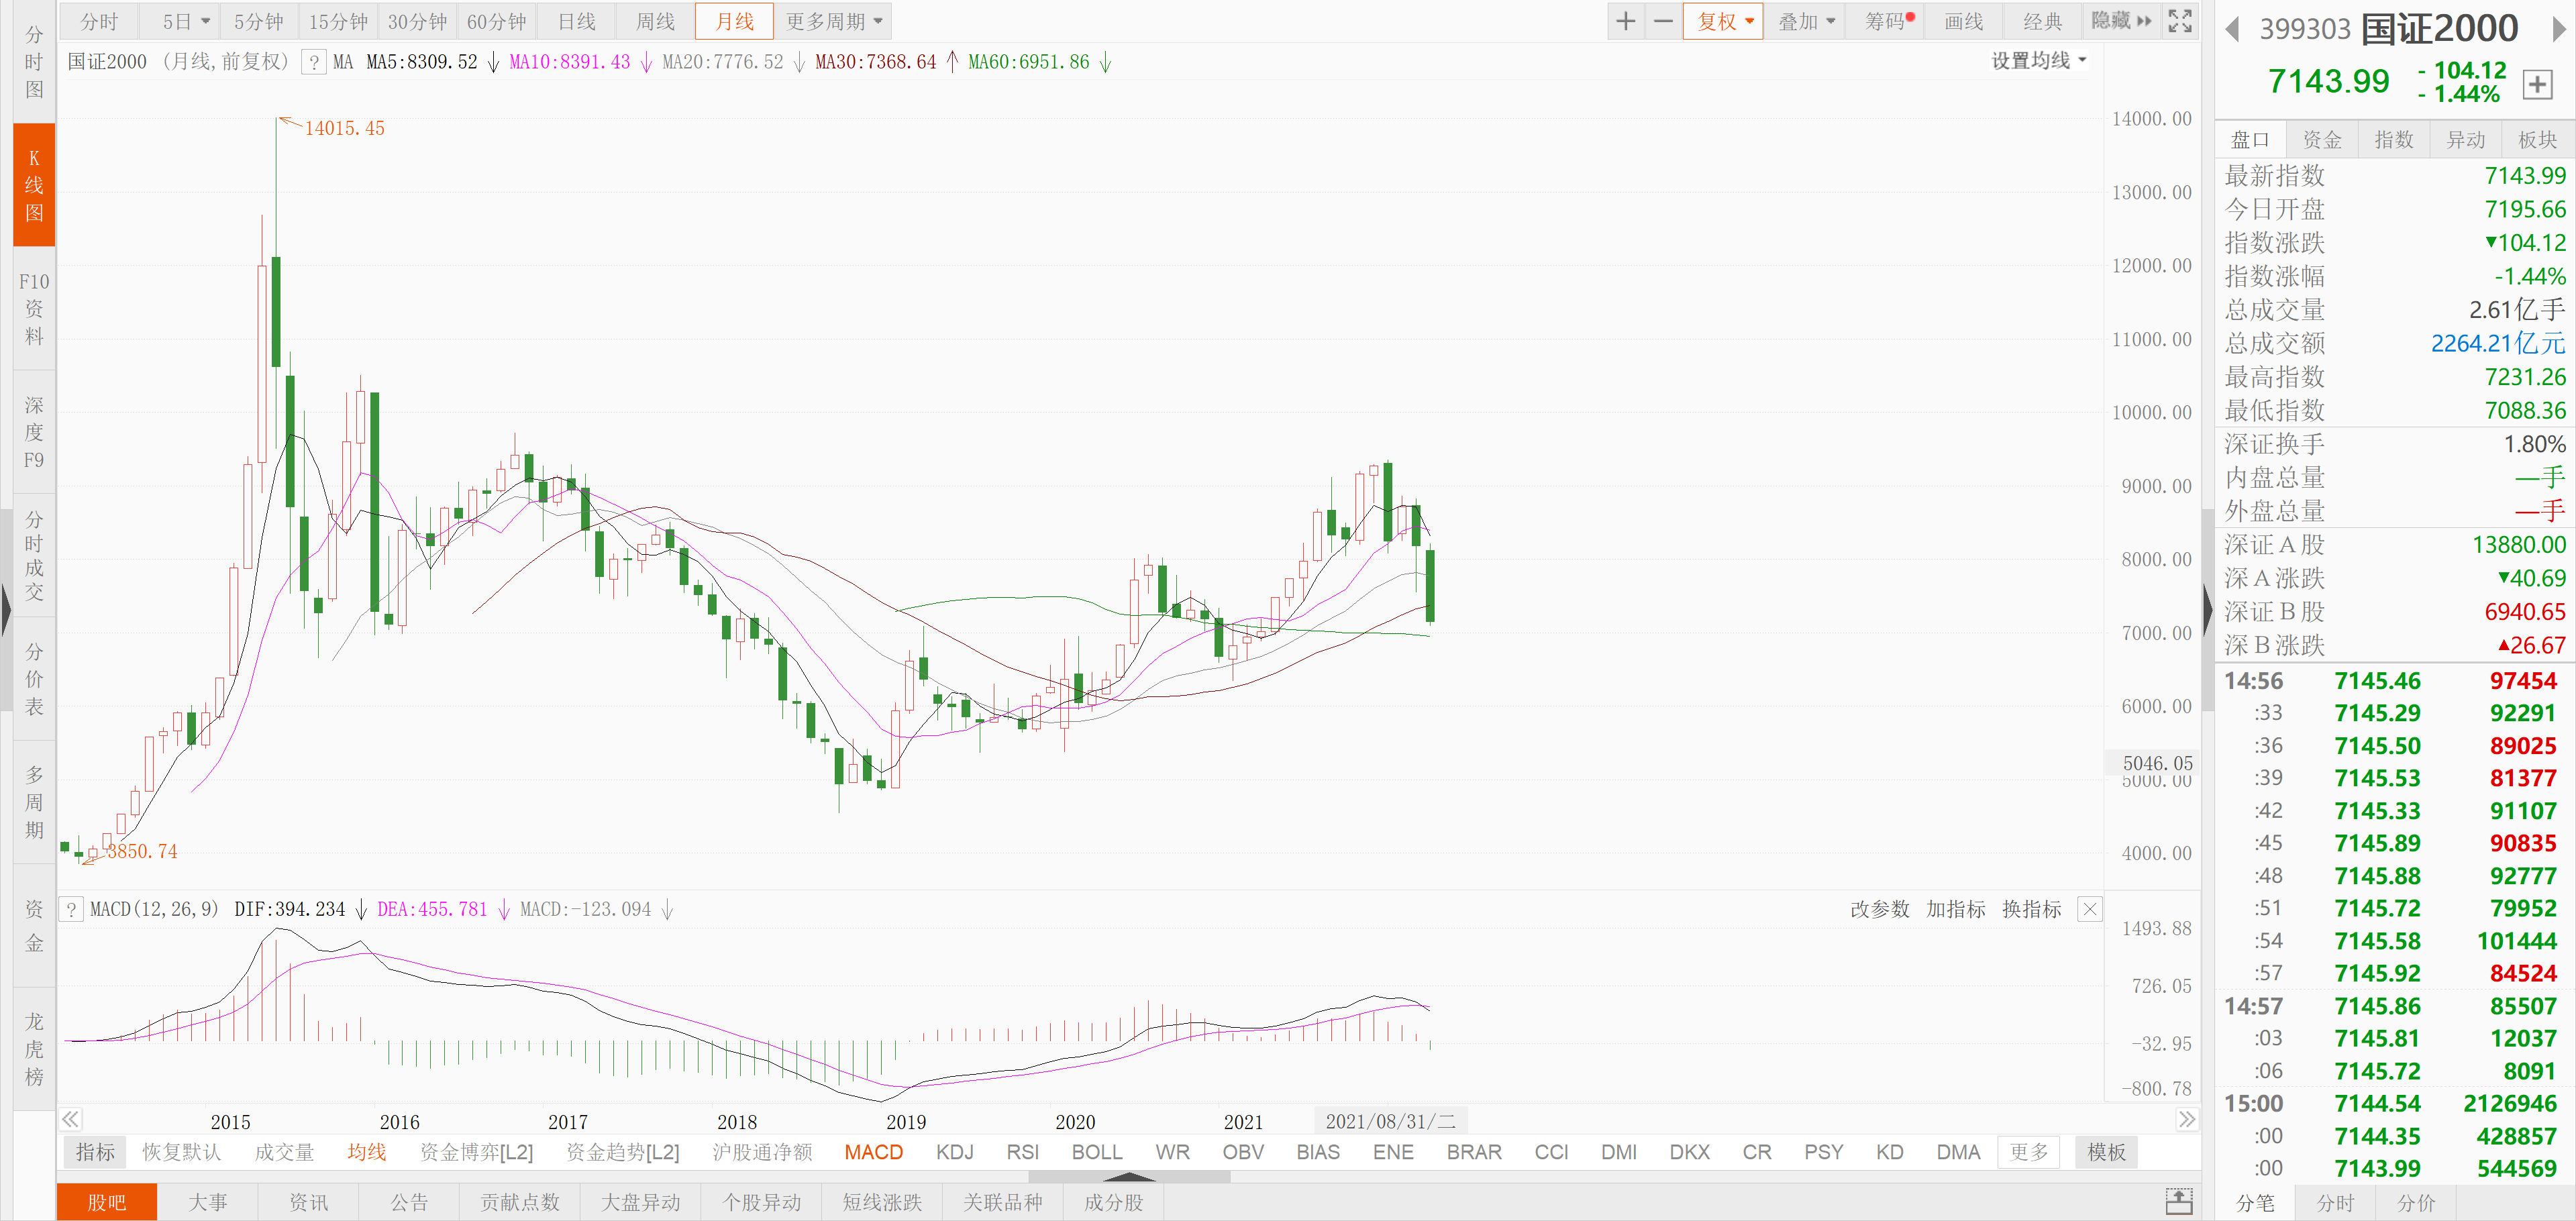Viewport: 2576px width, 1221px height.
Task: Click 换指标 to change indicator
Action: click(2031, 909)
